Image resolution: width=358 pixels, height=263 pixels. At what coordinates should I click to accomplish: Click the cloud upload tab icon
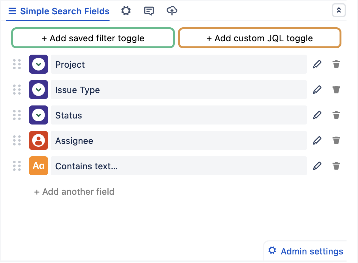172,11
